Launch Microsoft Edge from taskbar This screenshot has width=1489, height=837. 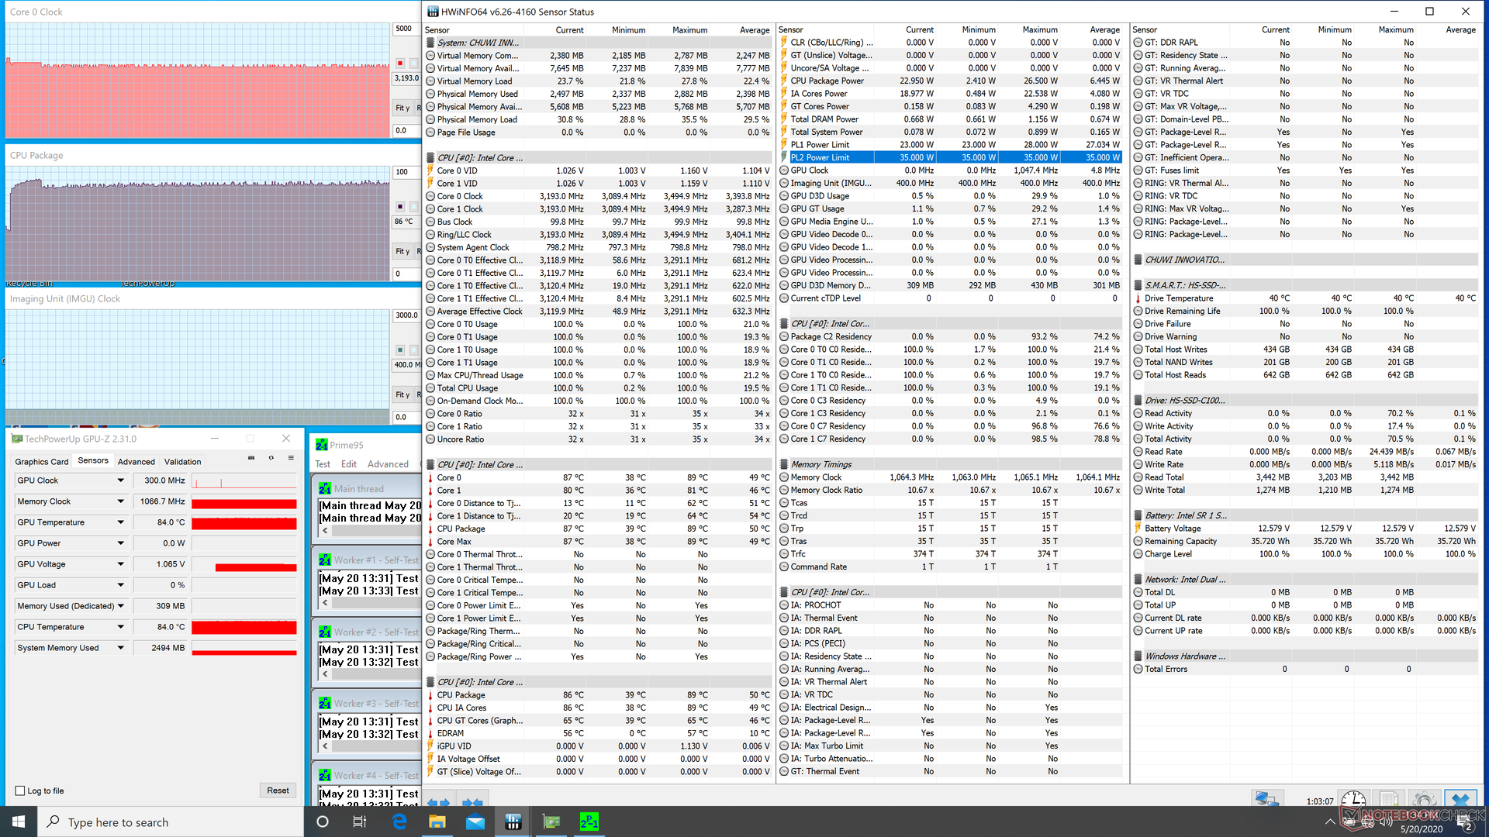click(x=399, y=821)
